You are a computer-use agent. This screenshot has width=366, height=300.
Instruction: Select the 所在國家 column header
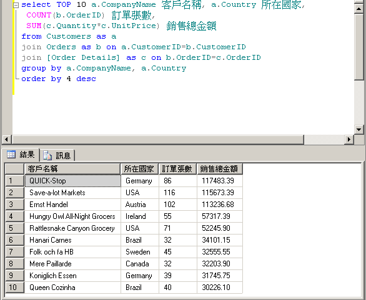pos(139,169)
